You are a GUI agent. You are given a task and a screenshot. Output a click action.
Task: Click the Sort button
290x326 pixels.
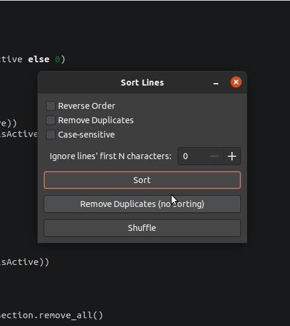coord(142,180)
